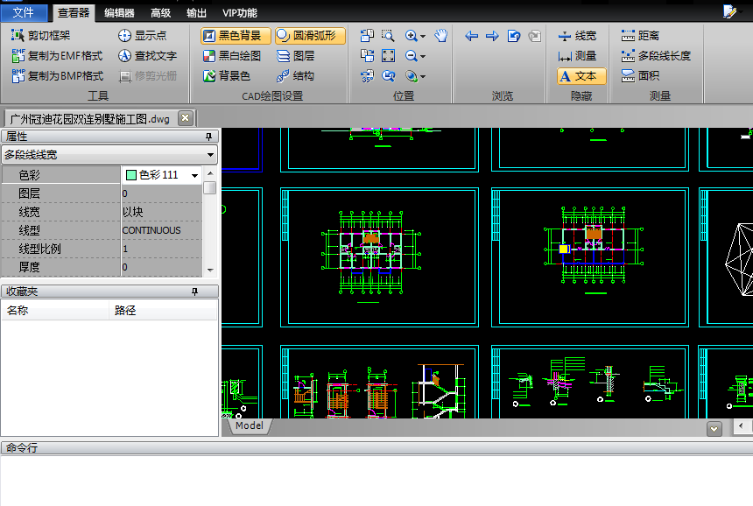
Task: Pin the 收藏夹 favorites panel
Action: 194,292
